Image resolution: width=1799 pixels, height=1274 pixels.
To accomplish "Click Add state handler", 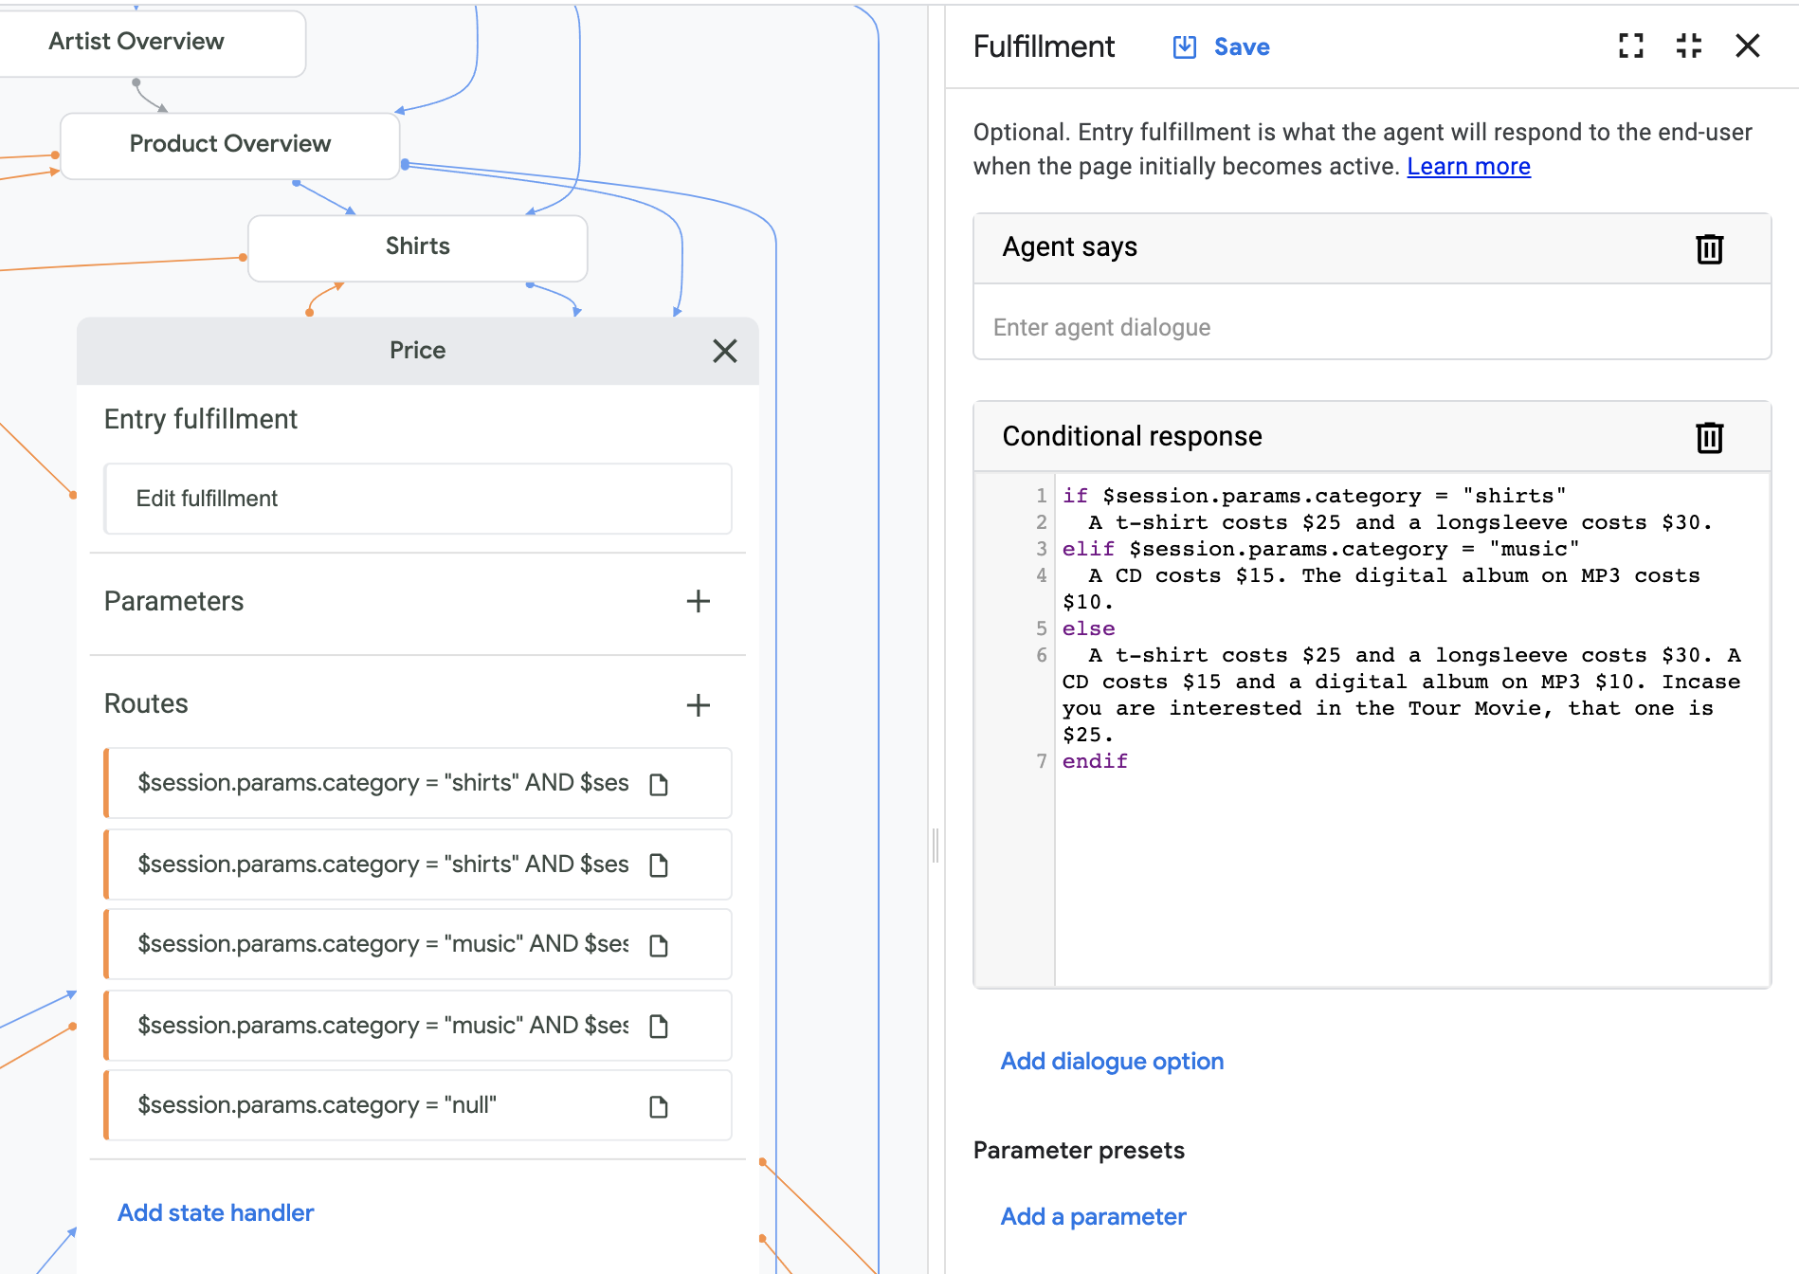I will click(215, 1212).
